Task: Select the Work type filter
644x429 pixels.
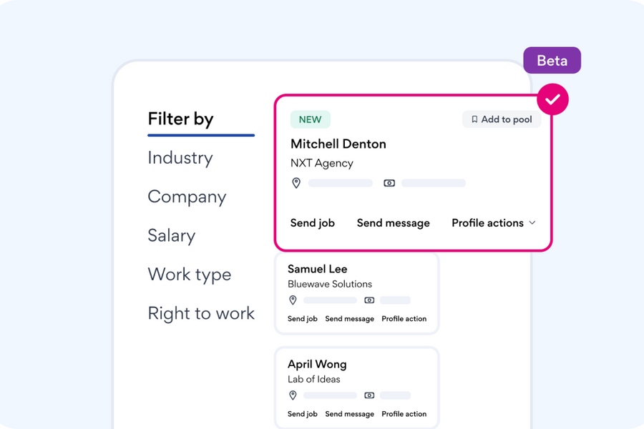Action: (x=190, y=275)
